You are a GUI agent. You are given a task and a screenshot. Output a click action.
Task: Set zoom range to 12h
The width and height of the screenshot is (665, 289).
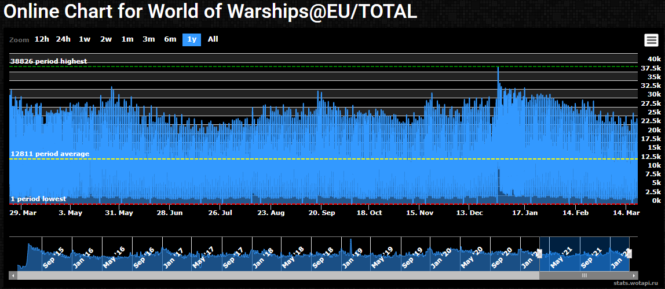[42, 39]
